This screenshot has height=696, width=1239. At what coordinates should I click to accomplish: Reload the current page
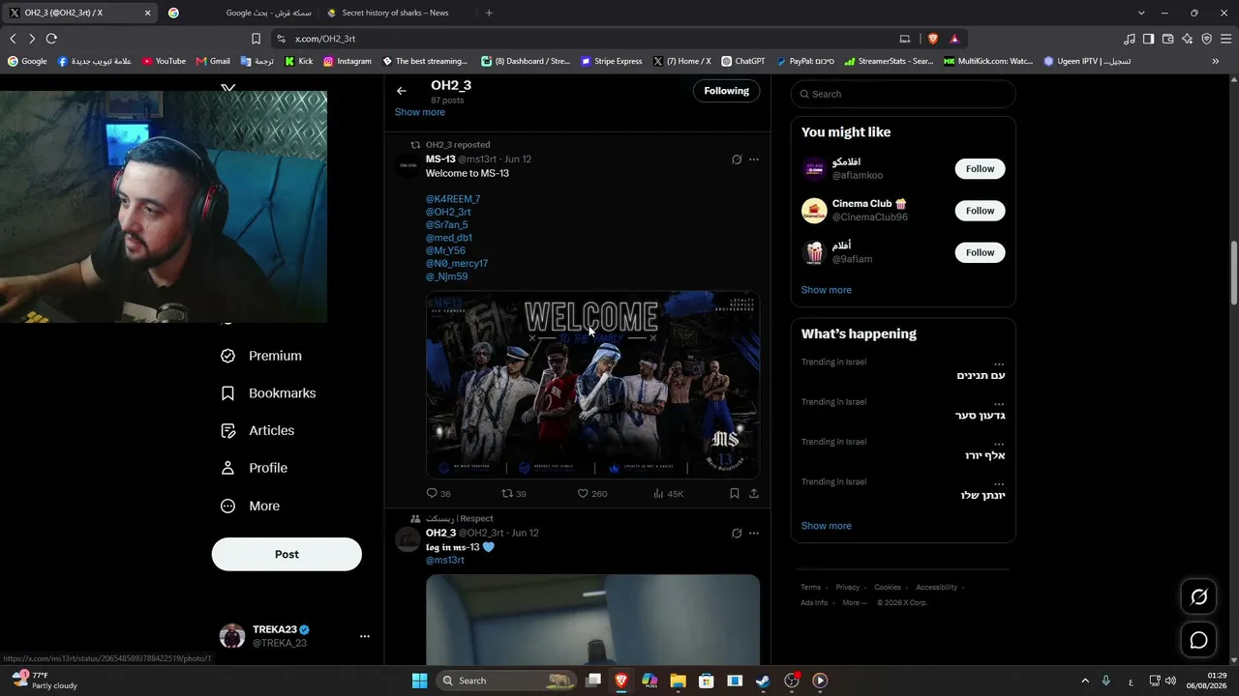51,39
